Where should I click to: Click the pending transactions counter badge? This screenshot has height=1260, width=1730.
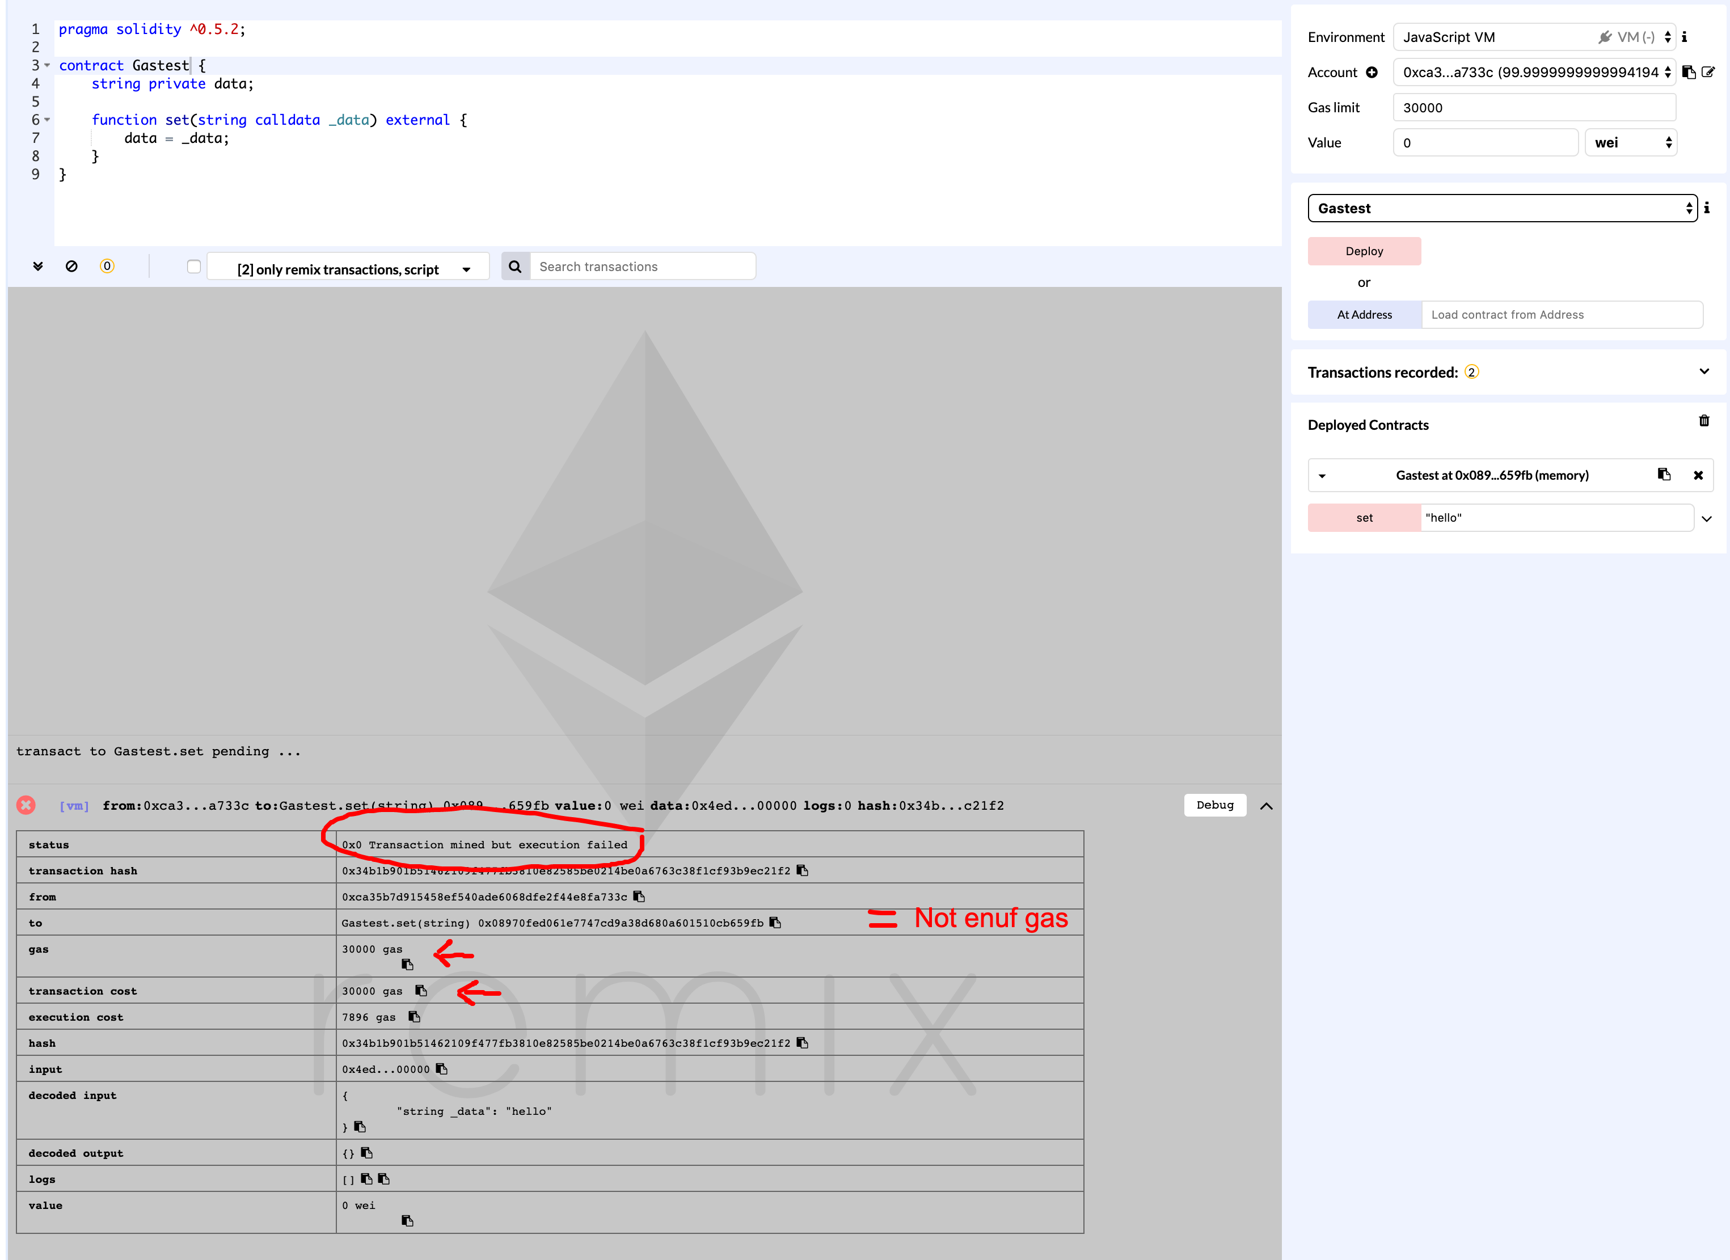[x=107, y=266]
